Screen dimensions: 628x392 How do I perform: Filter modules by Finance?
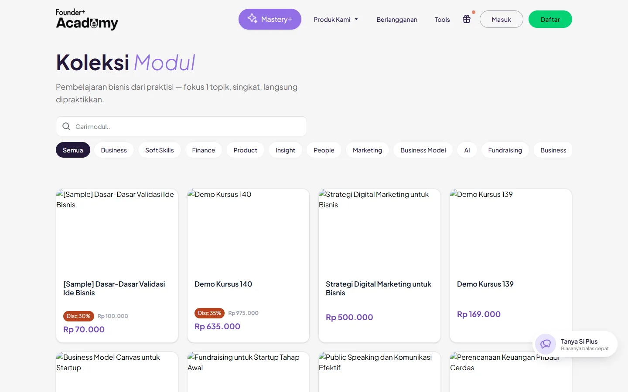click(204, 150)
